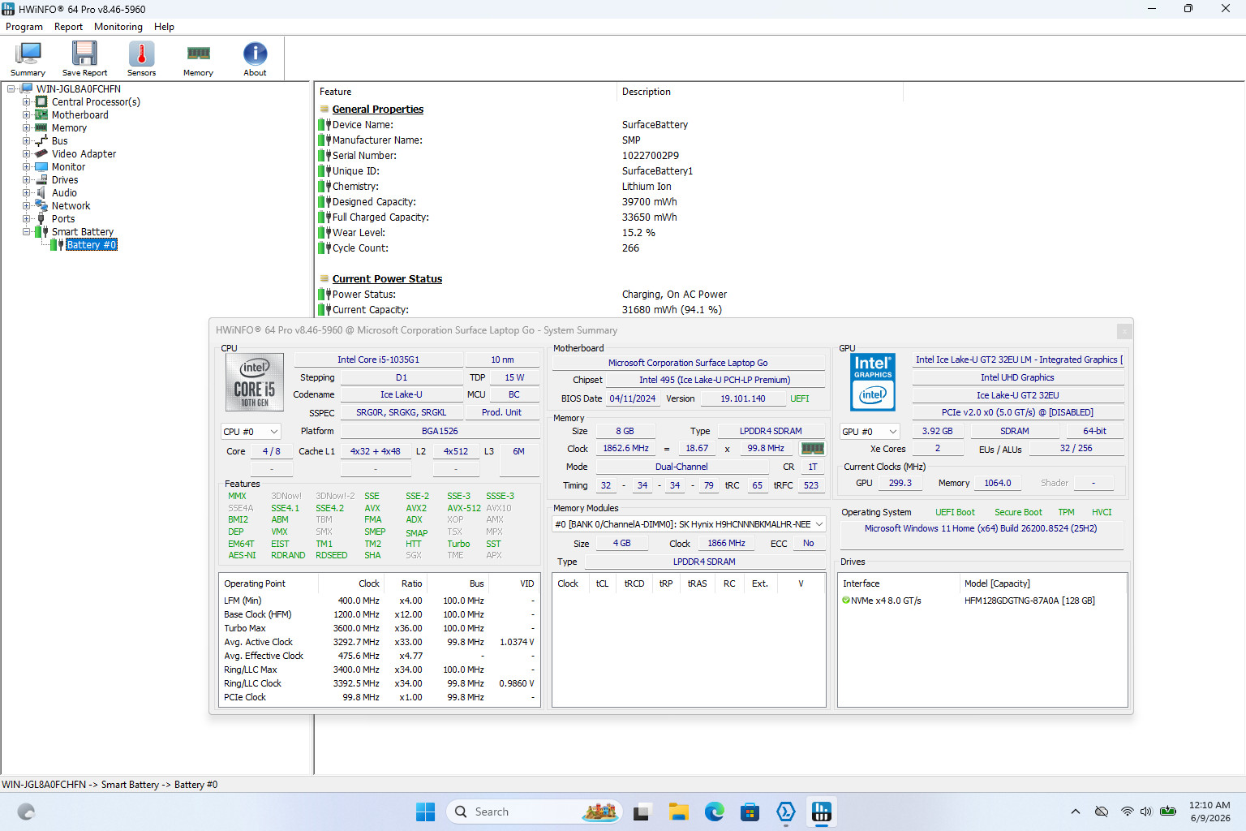1246x831 pixels.
Task: Click the Intel Core i5-1035G1 name field
Action: coord(378,360)
